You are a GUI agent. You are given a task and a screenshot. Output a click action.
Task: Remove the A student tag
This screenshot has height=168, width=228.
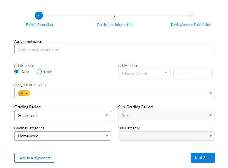click(27, 94)
